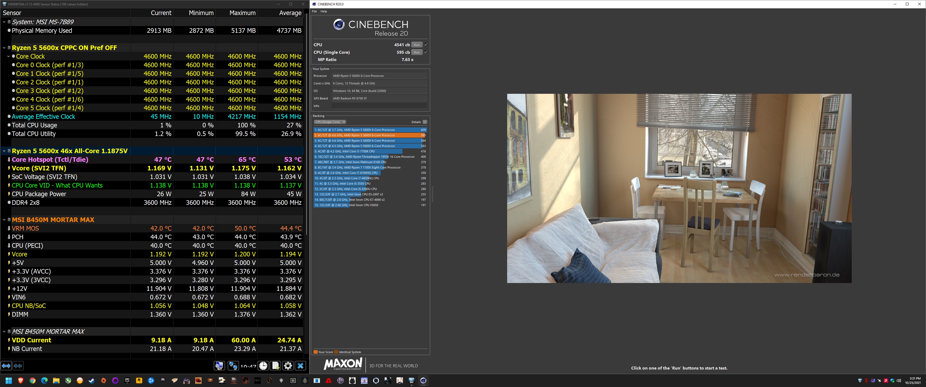Collapse the italic MSI B450M MORTAR MAX group
The height and width of the screenshot is (387, 926).
pos(4,332)
